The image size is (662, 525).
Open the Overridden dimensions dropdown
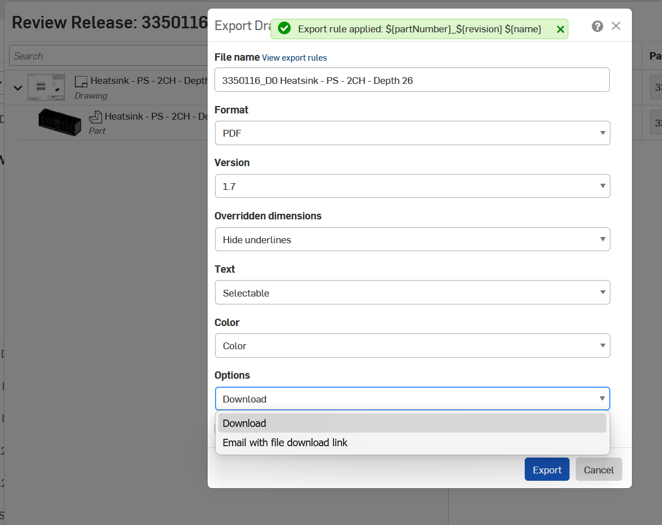pyautogui.click(x=412, y=239)
